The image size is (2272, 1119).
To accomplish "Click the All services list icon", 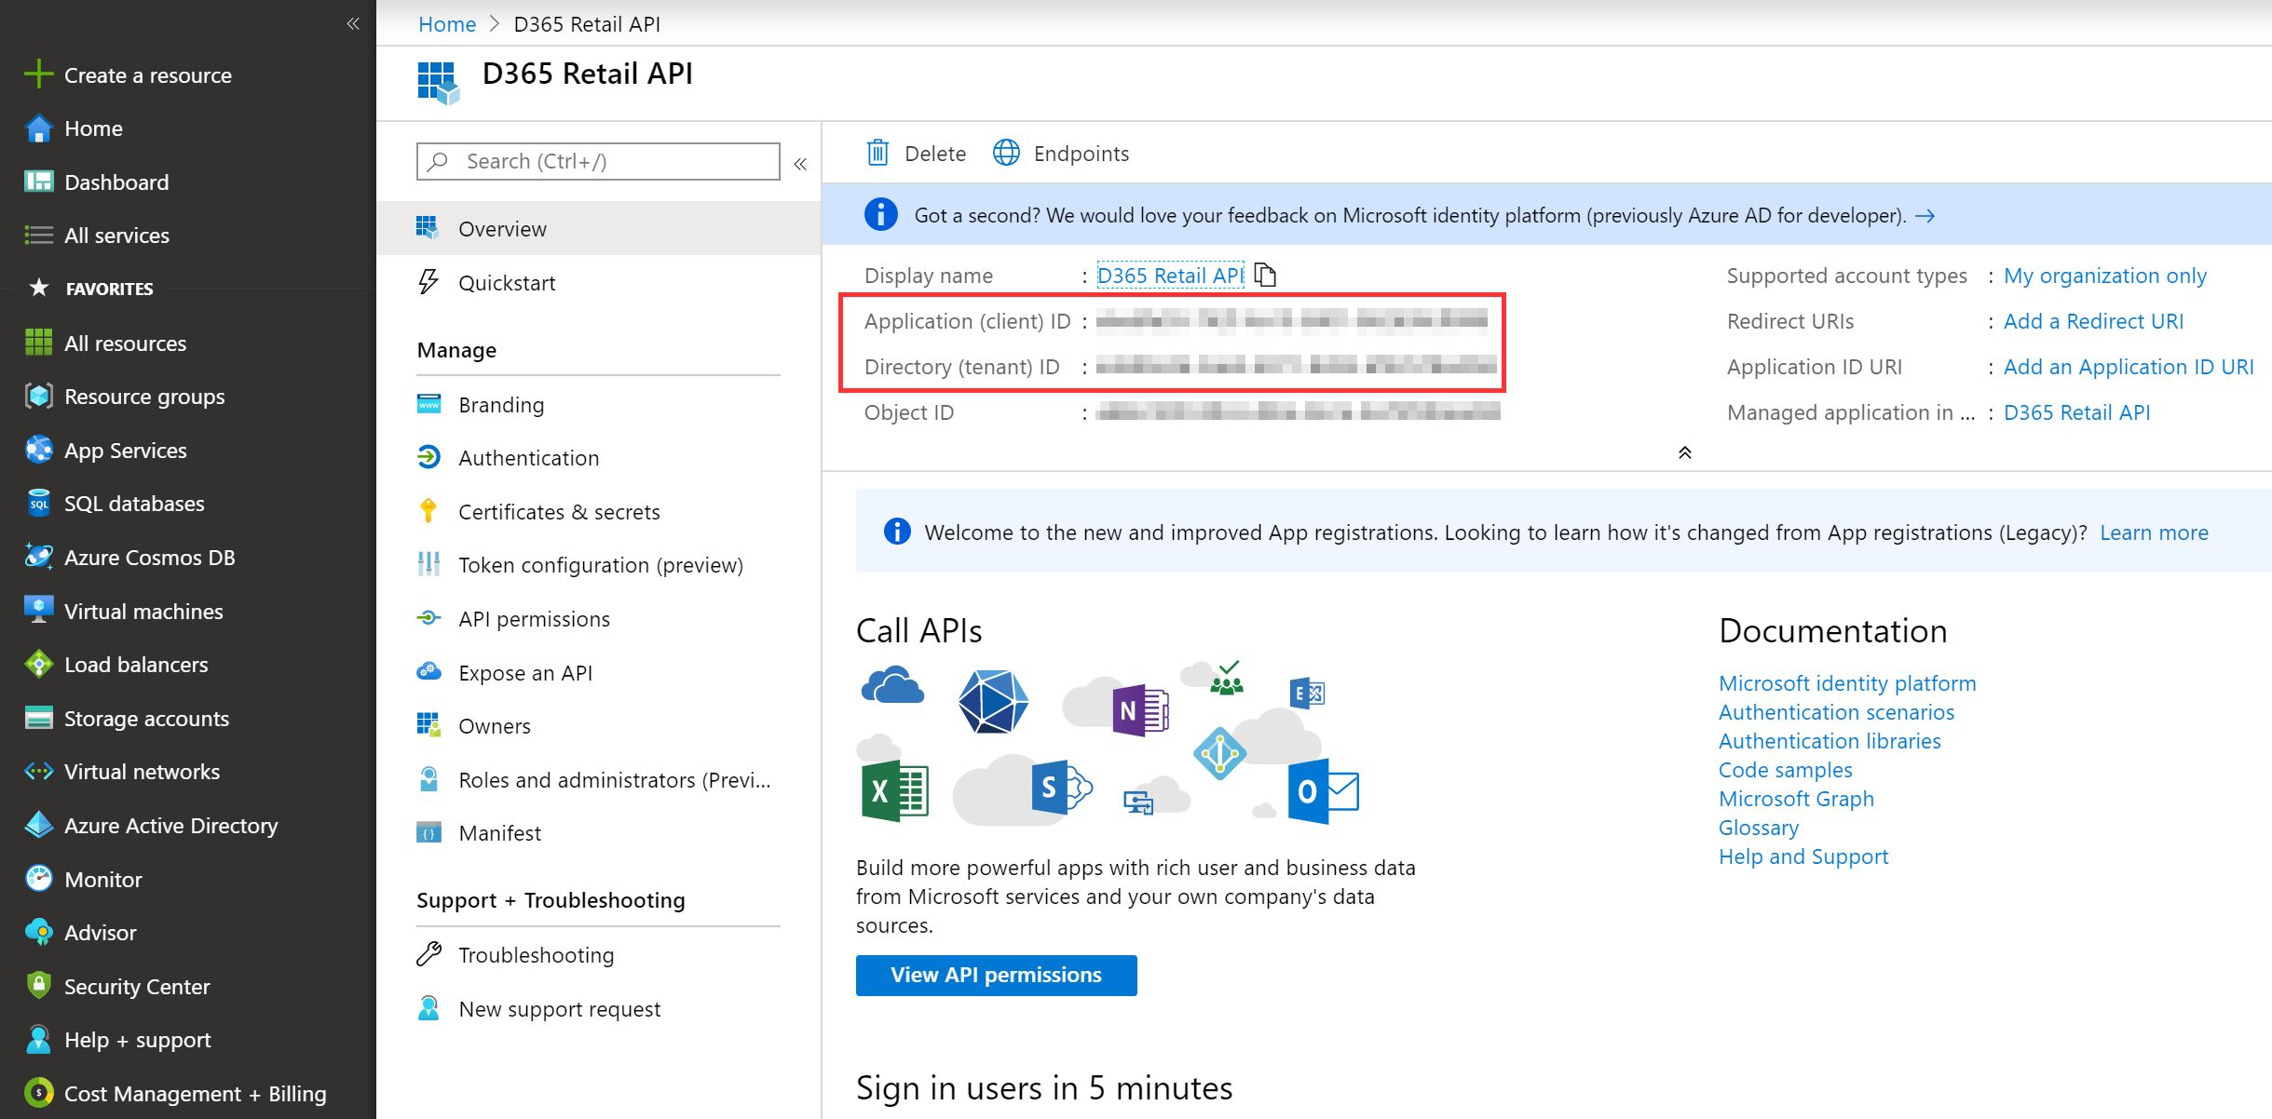I will tap(38, 236).
